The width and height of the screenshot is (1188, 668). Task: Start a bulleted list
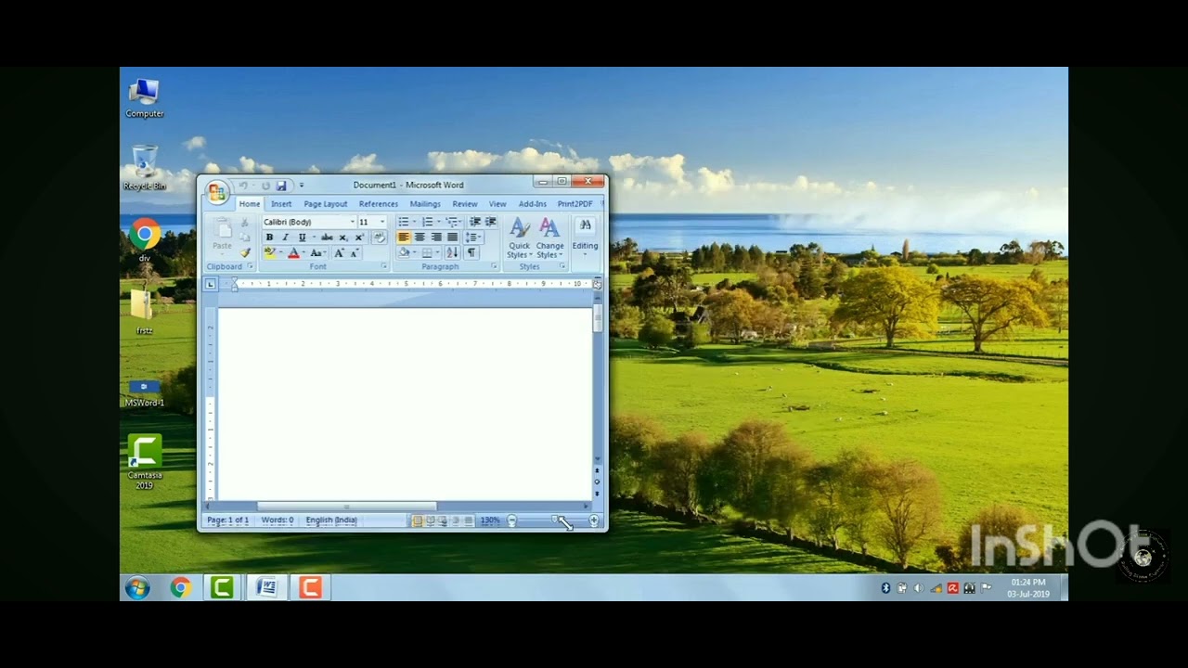(x=404, y=222)
